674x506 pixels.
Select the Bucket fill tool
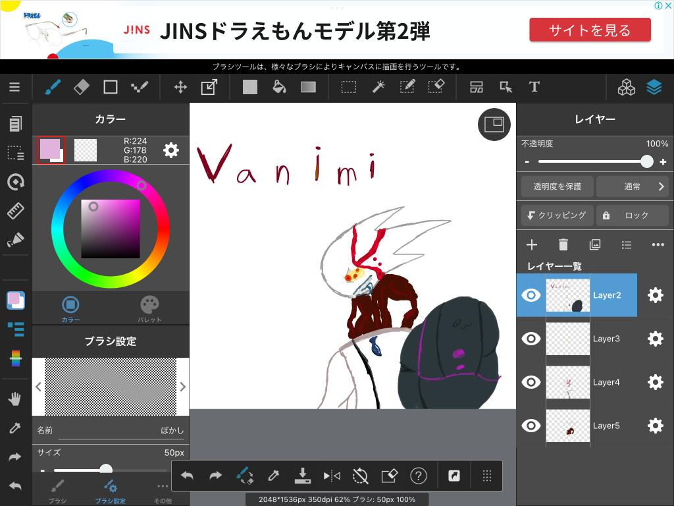(x=279, y=87)
